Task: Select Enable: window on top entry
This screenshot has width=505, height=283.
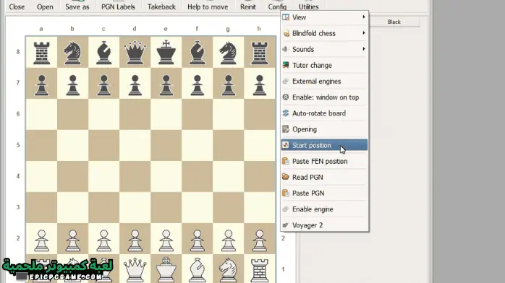Action: (x=324, y=97)
